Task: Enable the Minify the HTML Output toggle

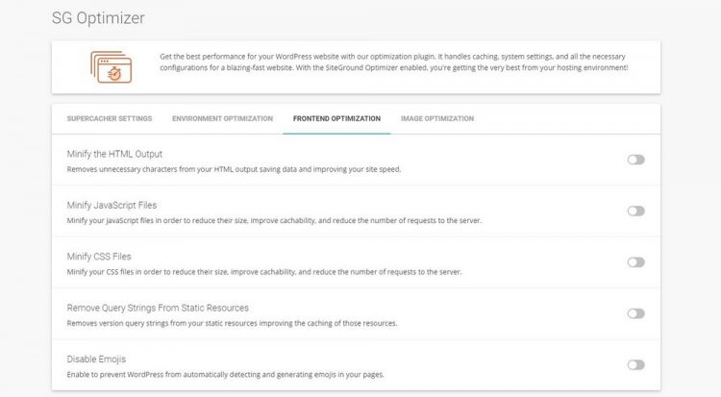Action: 635,160
